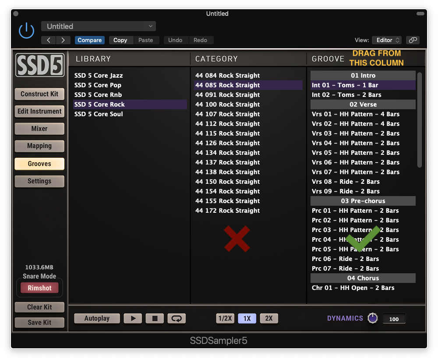
Task: Select 44 126 Rock Straight category
Action: 248,143
